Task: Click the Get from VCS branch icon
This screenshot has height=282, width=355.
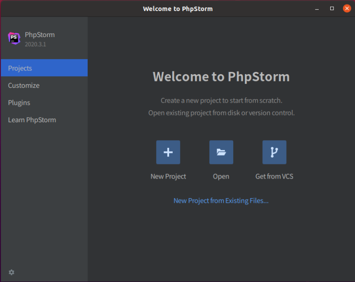Action: pyautogui.click(x=274, y=152)
